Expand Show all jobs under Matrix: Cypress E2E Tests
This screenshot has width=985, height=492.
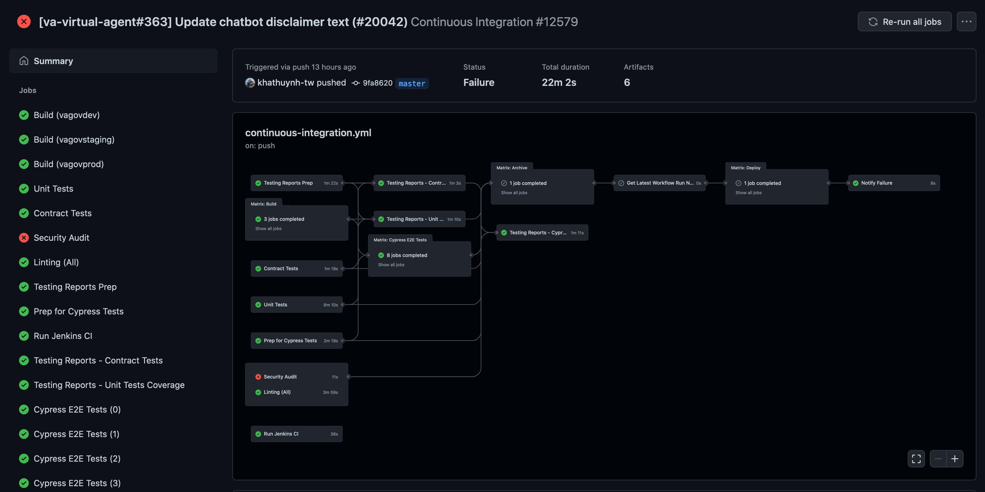click(x=391, y=264)
